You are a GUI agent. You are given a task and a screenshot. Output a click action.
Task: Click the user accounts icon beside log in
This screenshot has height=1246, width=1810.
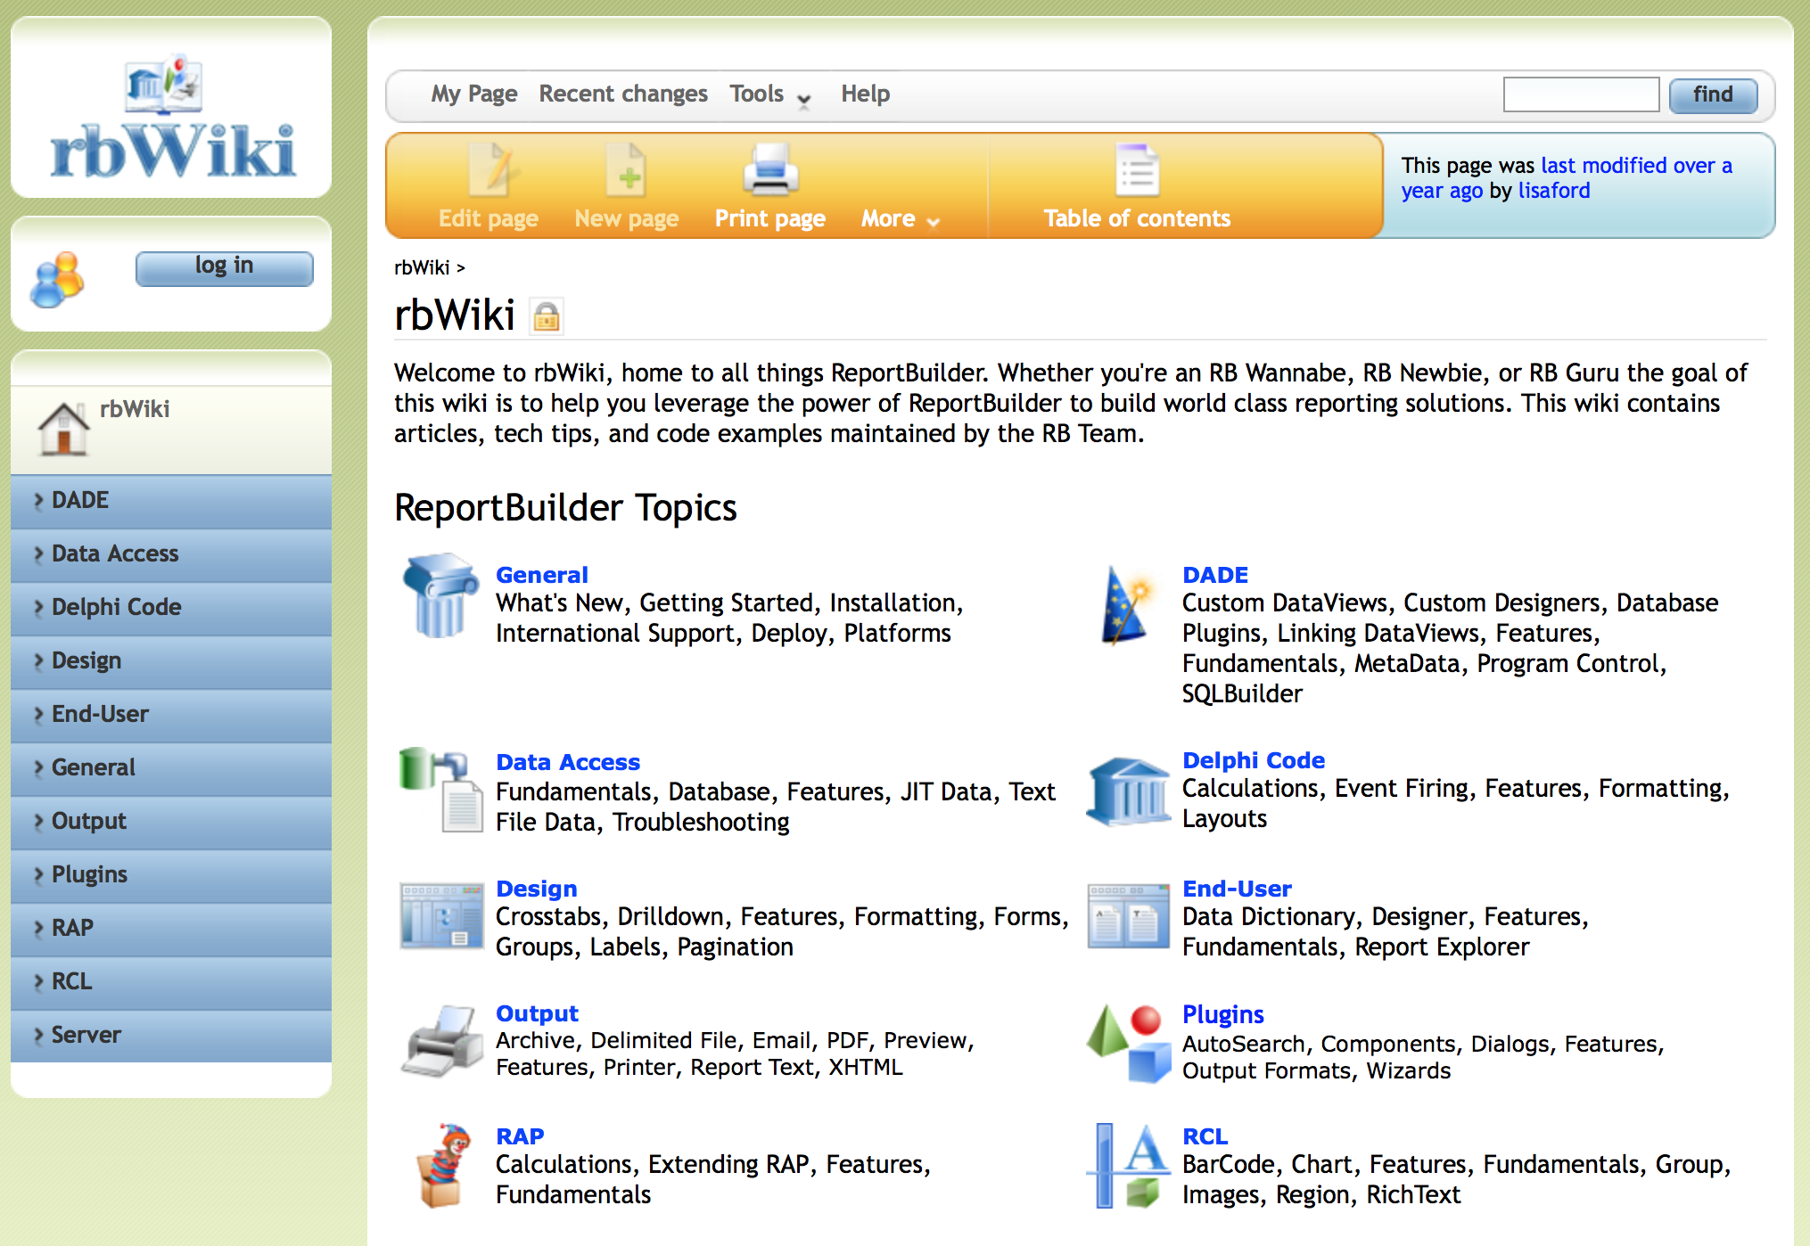[57, 279]
